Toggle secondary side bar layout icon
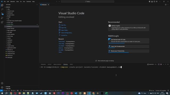 click(x=154, y=2)
